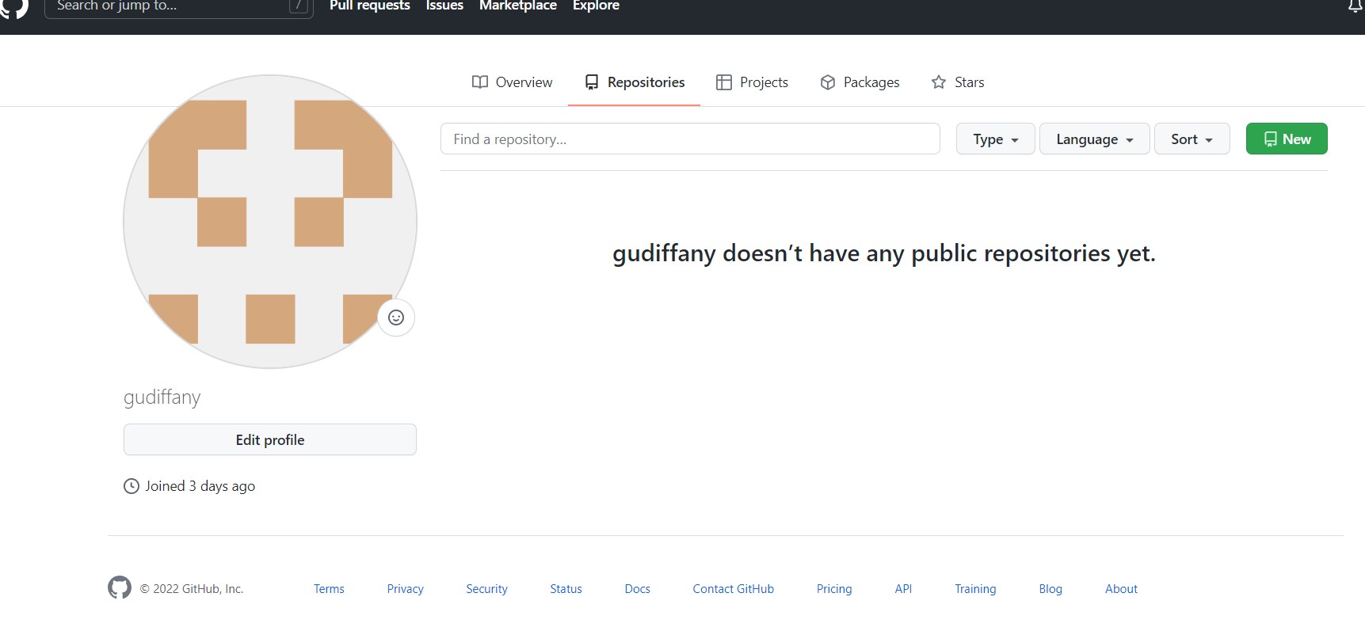Switch to the Projects tab
This screenshot has height=631, width=1365.
point(752,82)
